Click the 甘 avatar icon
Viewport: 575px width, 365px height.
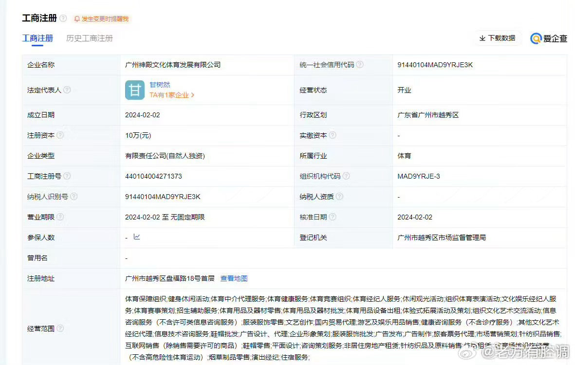(x=134, y=90)
